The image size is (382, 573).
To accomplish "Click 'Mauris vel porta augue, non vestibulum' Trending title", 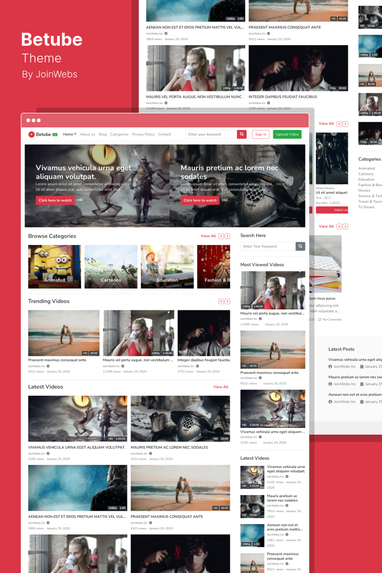I will (138, 360).
